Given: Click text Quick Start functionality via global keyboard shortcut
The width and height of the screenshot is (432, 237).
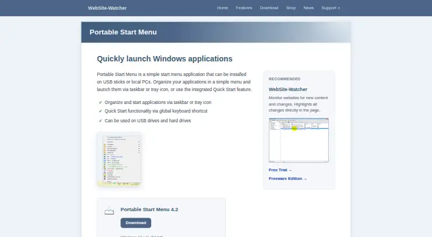Looking at the screenshot, I should [156, 111].
